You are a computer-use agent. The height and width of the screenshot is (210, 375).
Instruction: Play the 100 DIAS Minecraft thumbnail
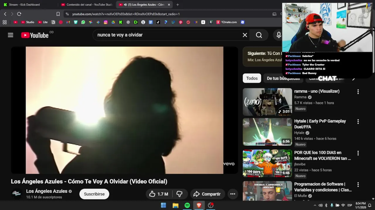[x=267, y=163]
